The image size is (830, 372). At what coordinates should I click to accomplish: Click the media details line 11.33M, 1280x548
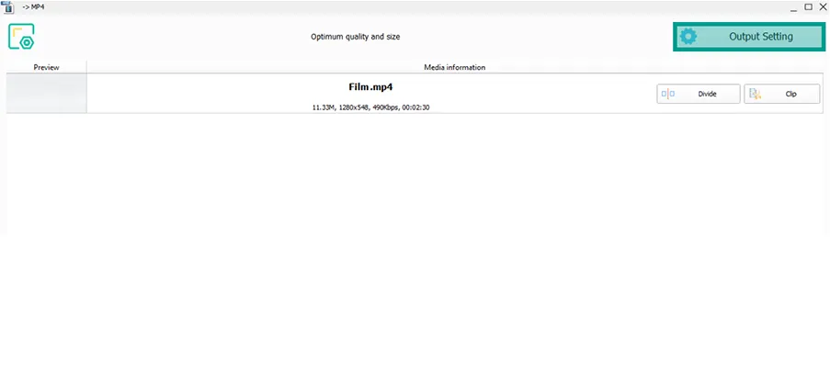pos(370,107)
